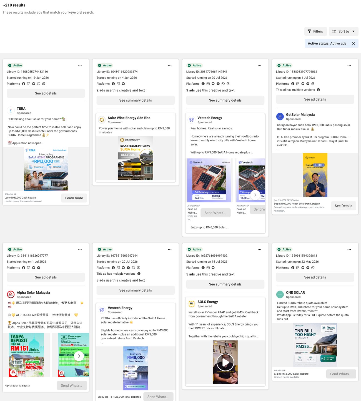Click the Alpha Solar Malaysia profile avatar
This screenshot has height=401, width=361.
coord(11,294)
